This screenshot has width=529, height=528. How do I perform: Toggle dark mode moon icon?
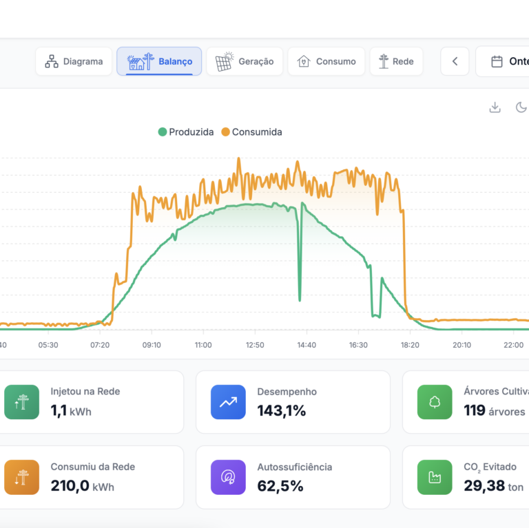pos(521,107)
